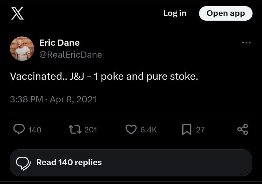
Task: Click the share icon
Action: (x=242, y=130)
